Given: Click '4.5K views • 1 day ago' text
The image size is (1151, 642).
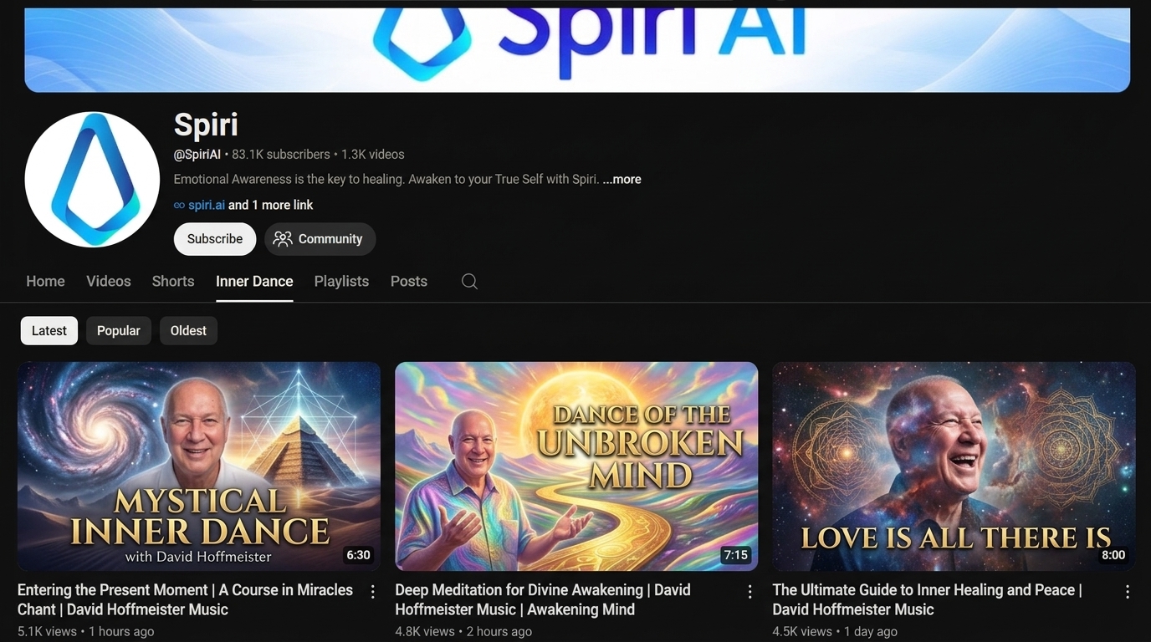Looking at the screenshot, I should [x=835, y=632].
